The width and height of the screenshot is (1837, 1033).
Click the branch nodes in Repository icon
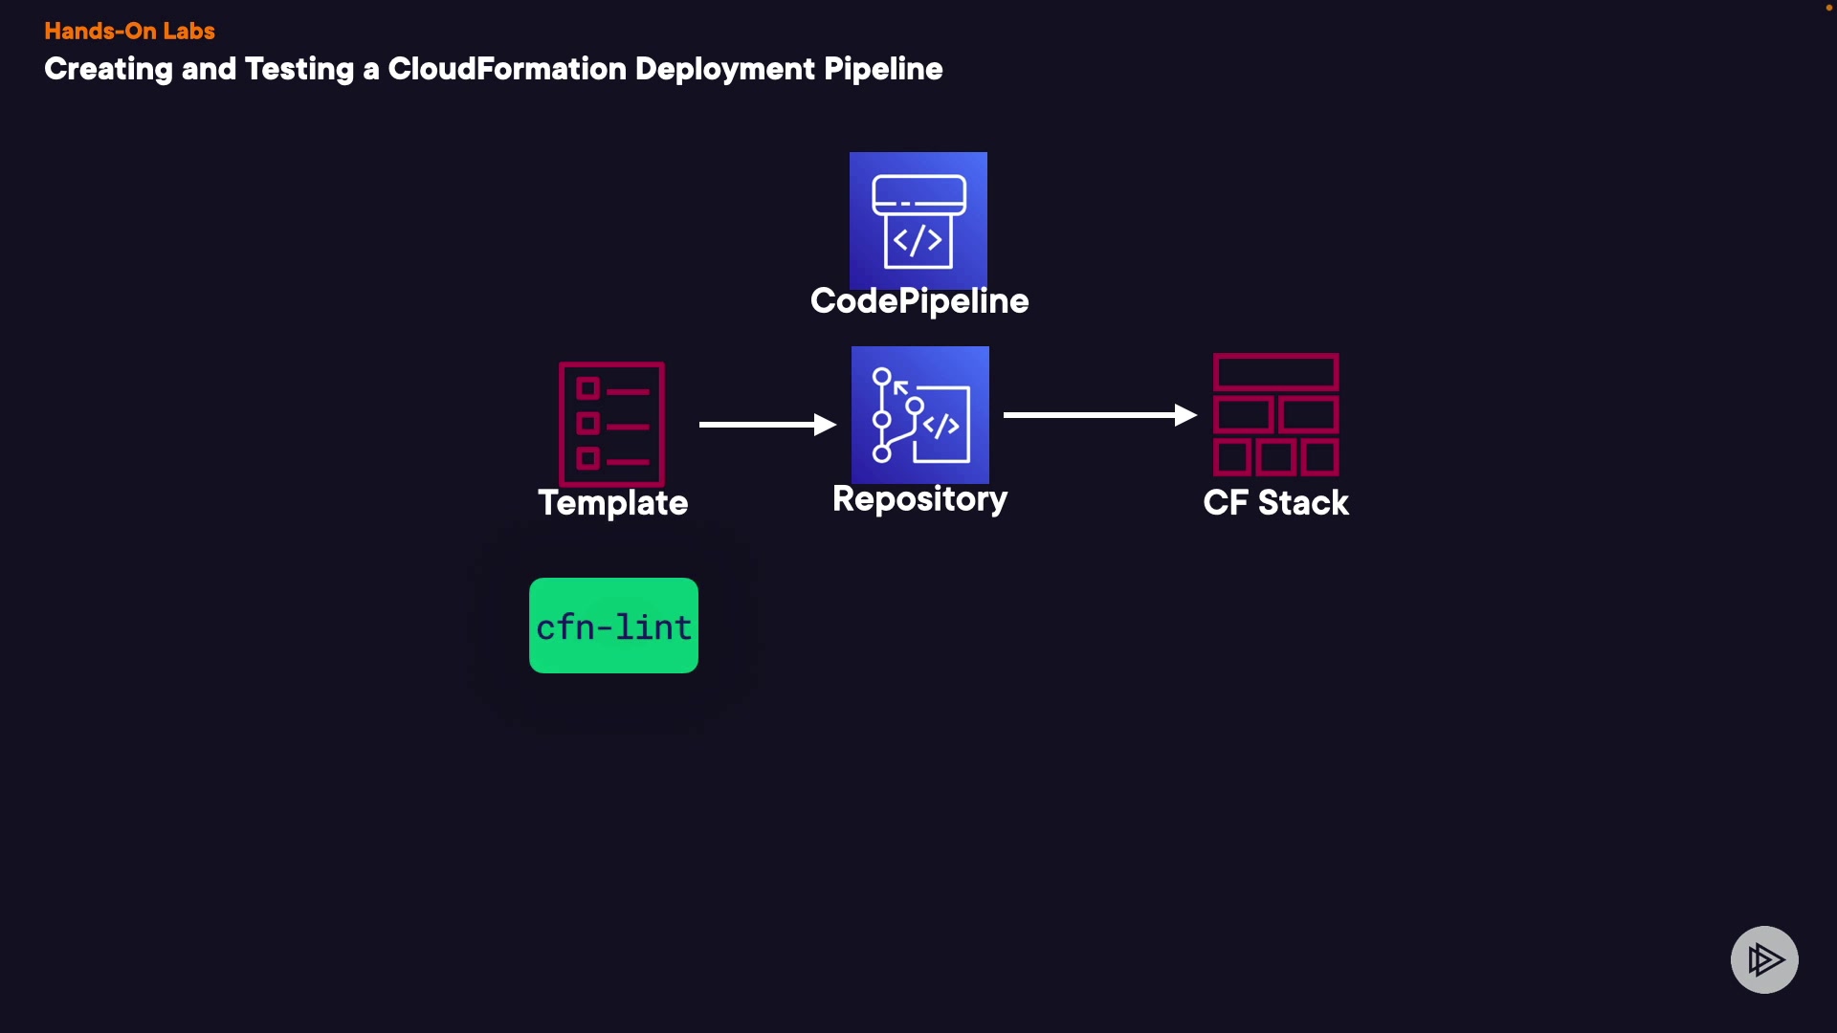click(883, 418)
